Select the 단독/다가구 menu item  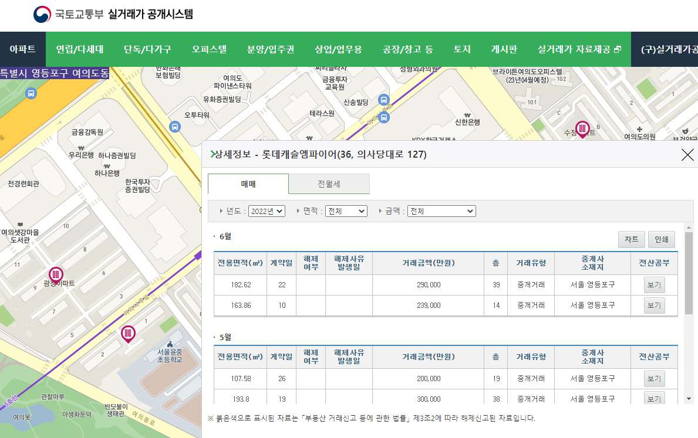point(147,49)
